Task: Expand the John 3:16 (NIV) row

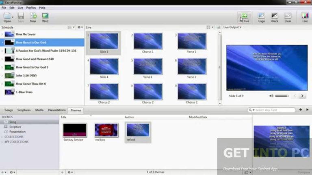Action: tap(2, 76)
